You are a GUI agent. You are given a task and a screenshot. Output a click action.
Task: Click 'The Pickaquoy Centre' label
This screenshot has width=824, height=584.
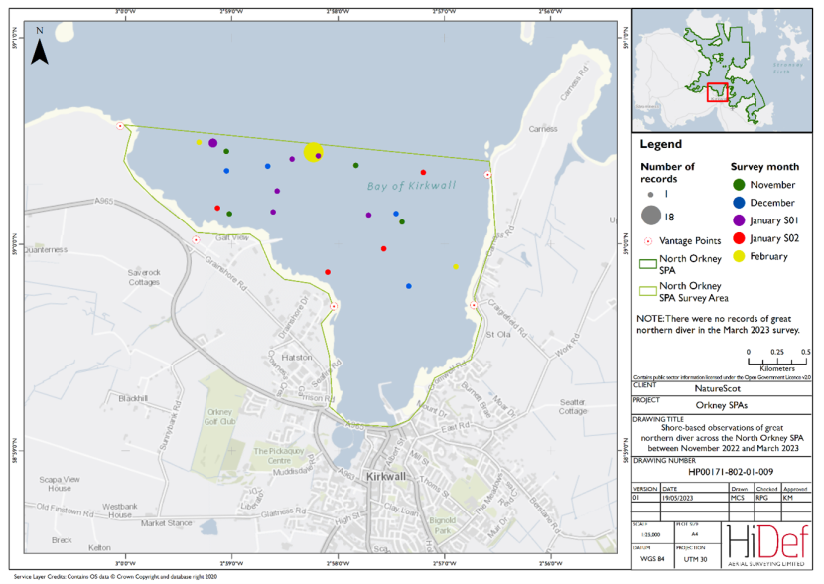pos(279,456)
